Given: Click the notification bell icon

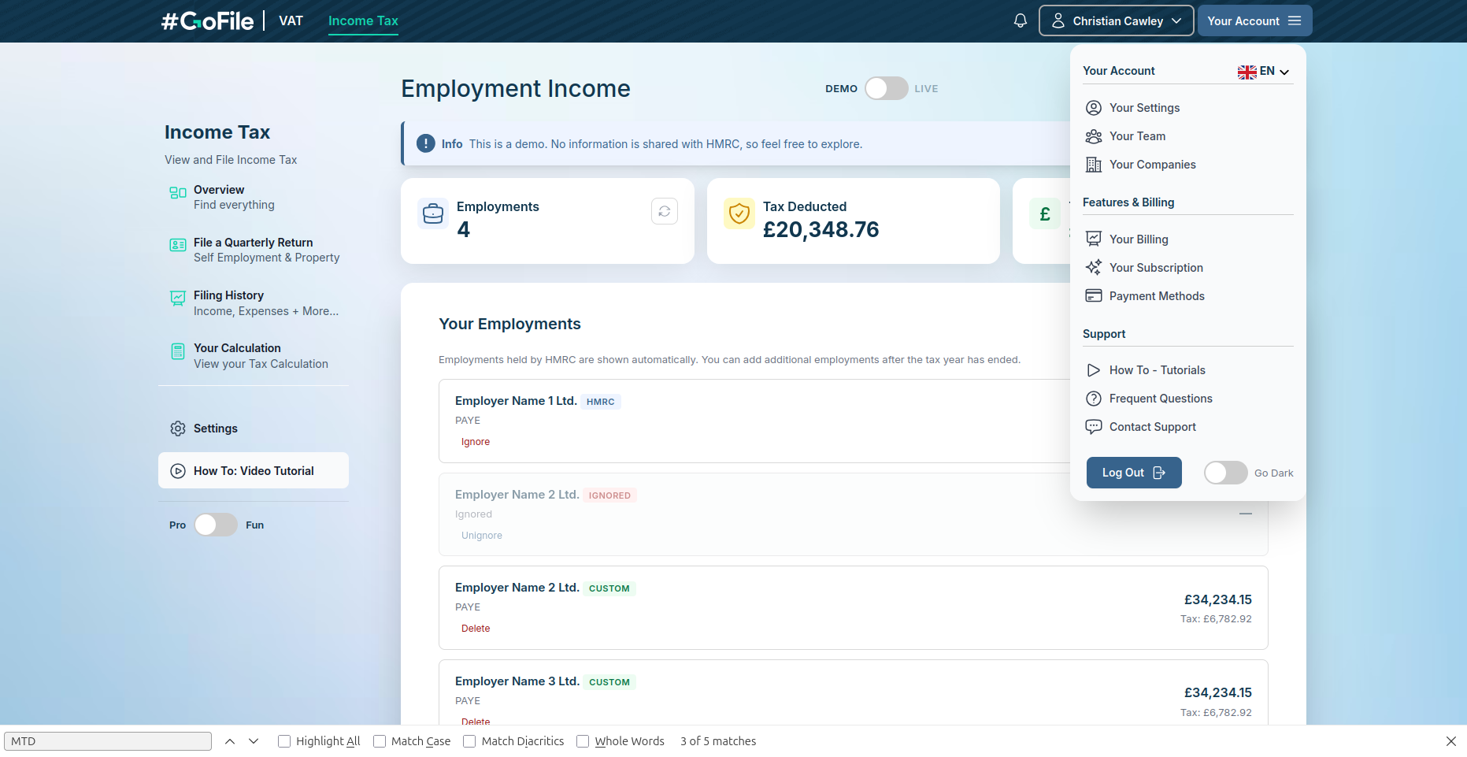Looking at the screenshot, I should pyautogui.click(x=1020, y=20).
